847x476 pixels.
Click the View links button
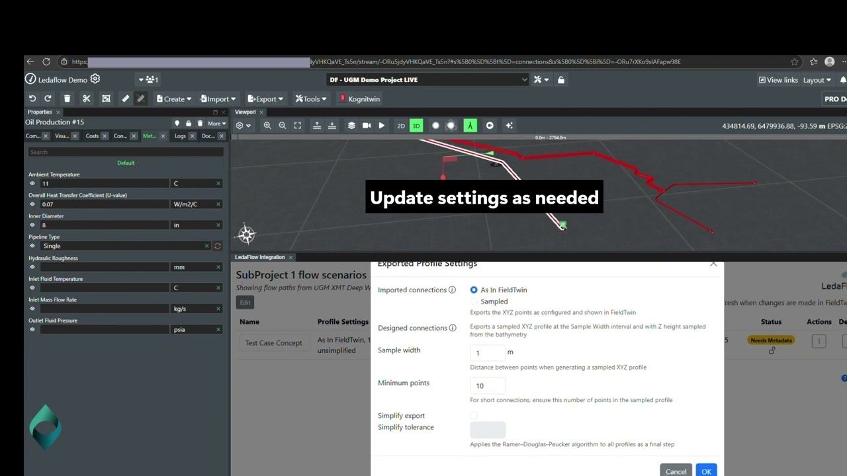(778, 80)
